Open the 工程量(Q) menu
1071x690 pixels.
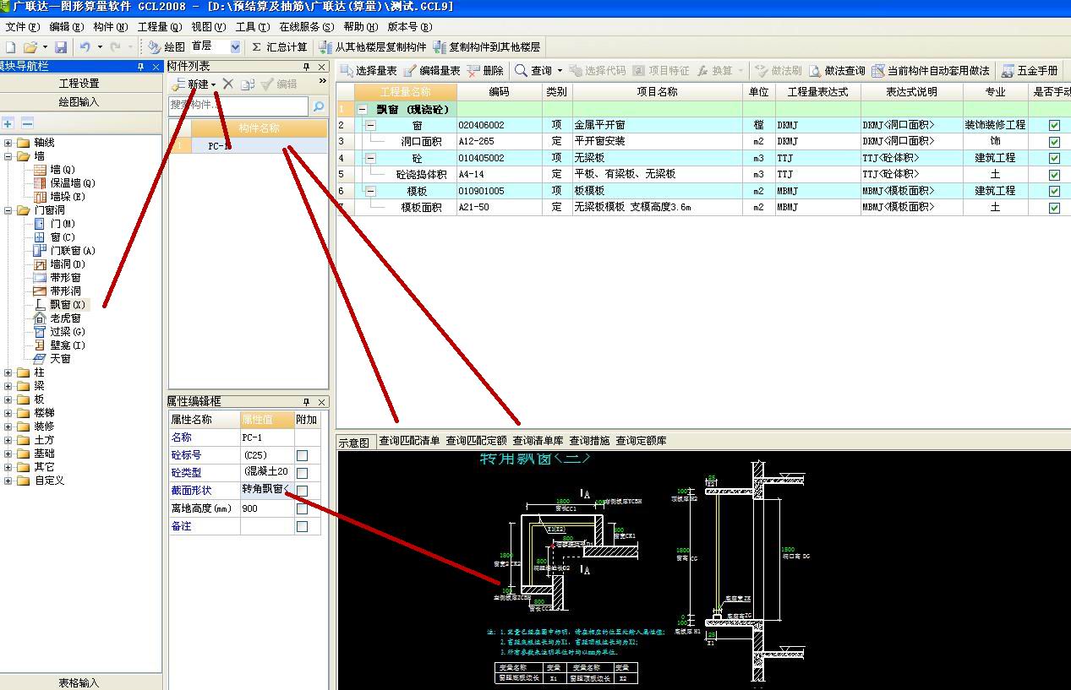pos(160,27)
